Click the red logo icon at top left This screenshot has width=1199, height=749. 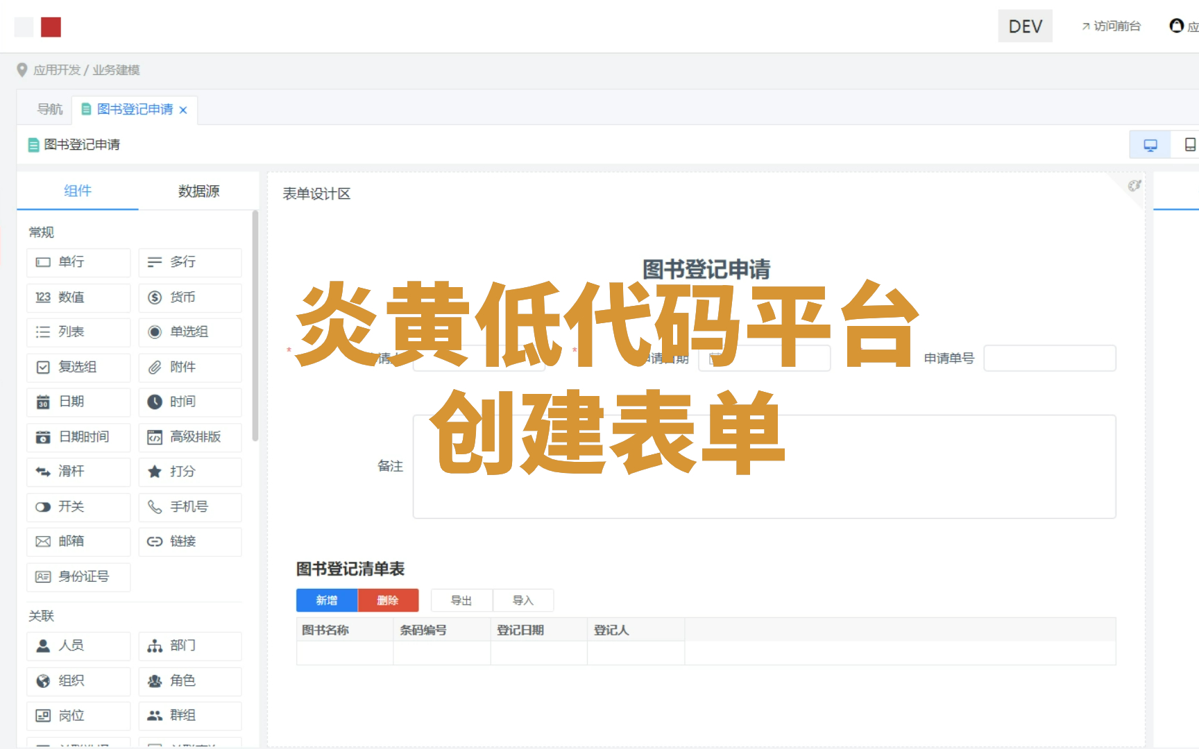click(x=51, y=27)
